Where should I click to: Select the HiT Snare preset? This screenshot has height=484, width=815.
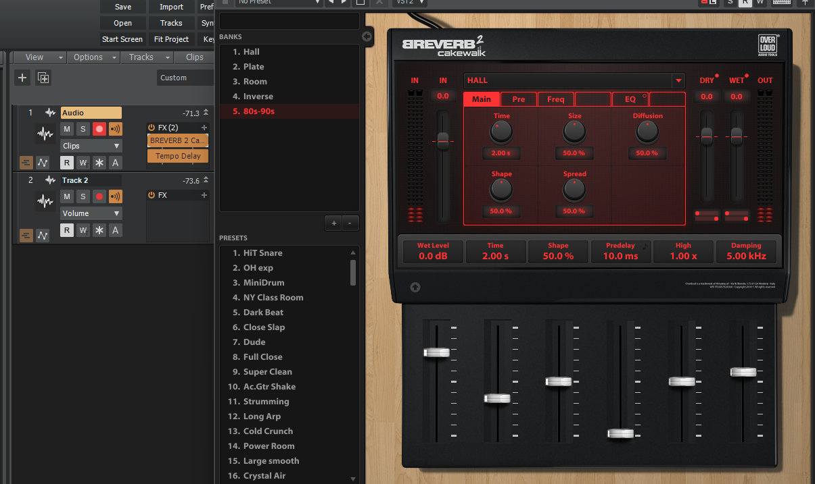[285, 253]
